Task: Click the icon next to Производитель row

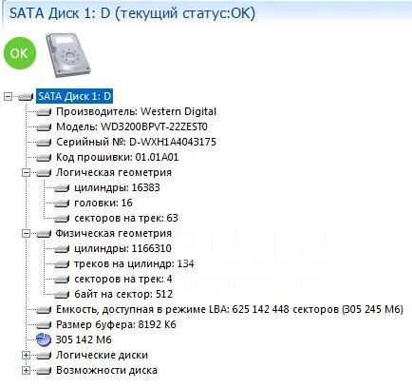Action: coord(44,111)
